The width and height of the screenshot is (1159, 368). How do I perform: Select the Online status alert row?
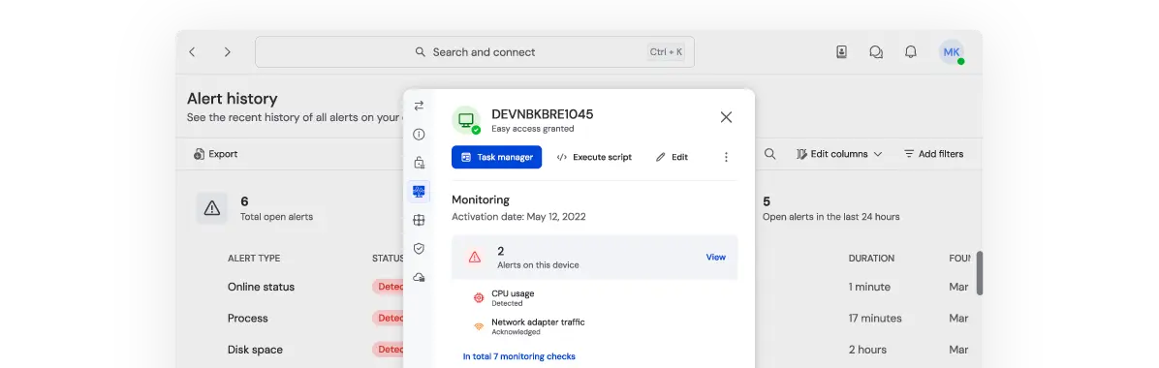click(x=261, y=287)
